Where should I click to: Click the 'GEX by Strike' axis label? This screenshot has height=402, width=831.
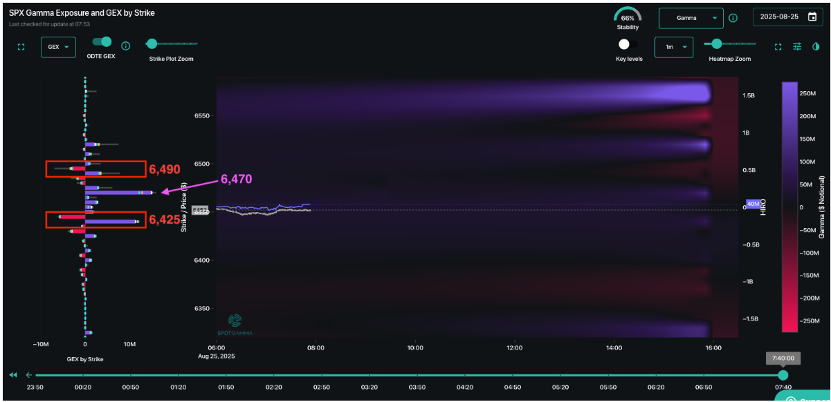[x=85, y=359]
